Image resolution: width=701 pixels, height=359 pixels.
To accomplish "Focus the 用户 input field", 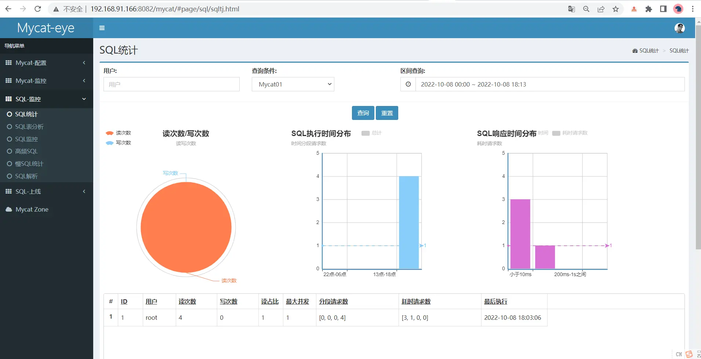I will point(171,84).
